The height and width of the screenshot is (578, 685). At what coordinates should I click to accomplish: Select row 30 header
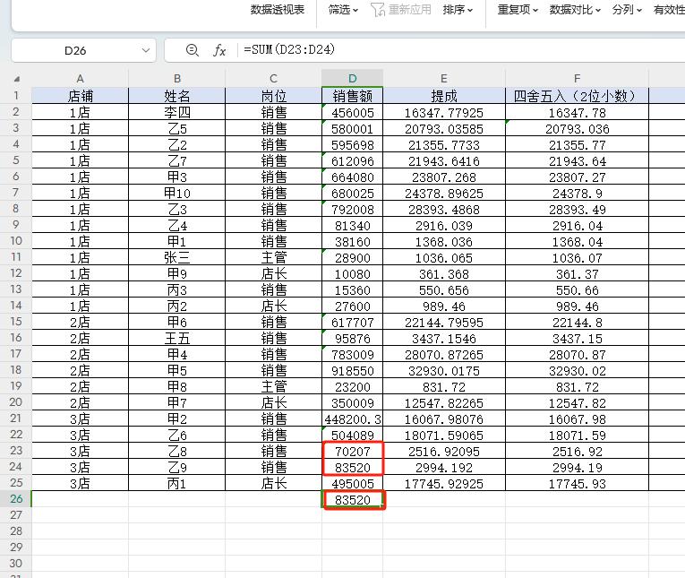[16, 564]
